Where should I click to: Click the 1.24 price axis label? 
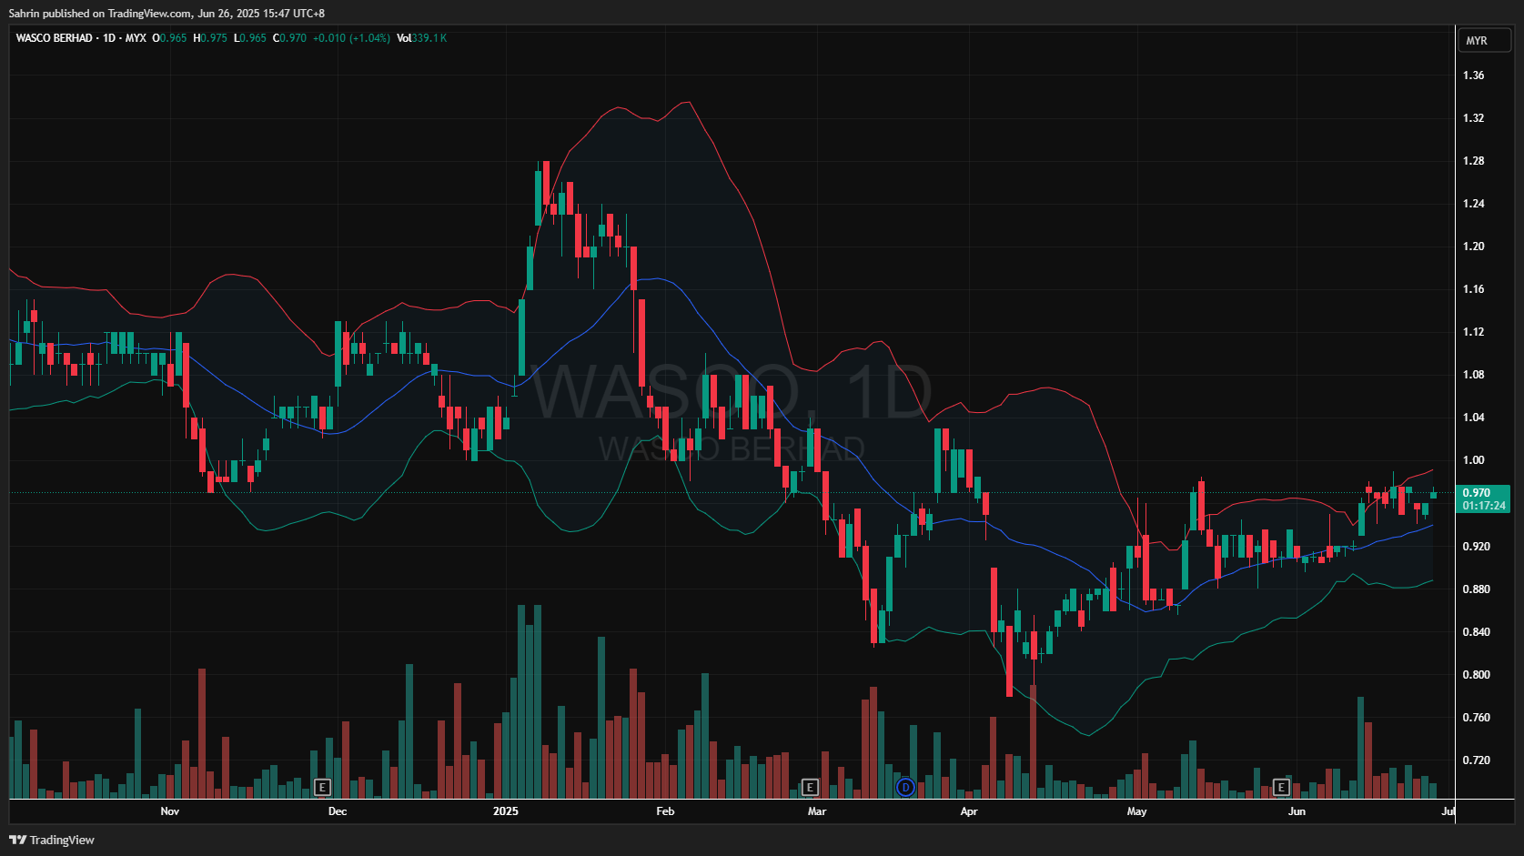pos(1473,204)
